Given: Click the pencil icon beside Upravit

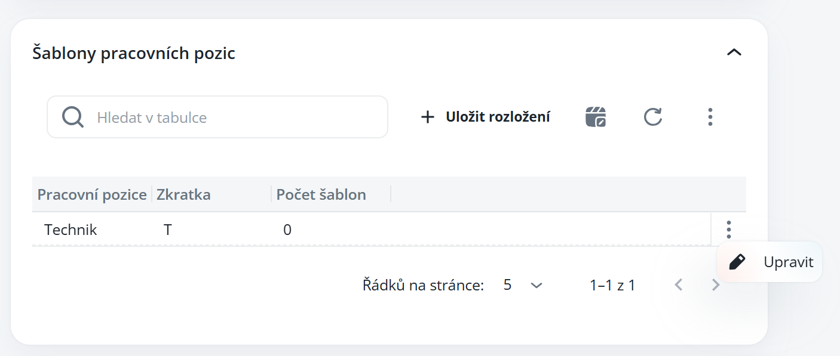Looking at the screenshot, I should [738, 262].
